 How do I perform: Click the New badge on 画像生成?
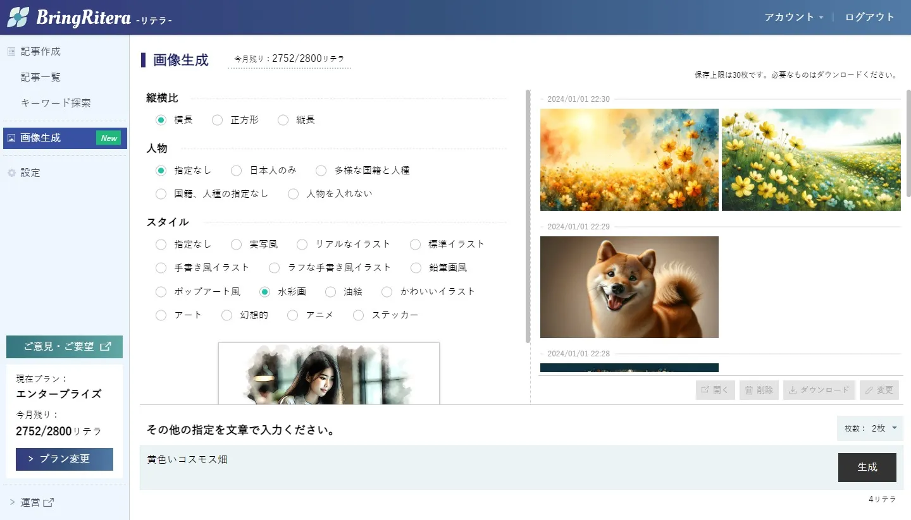coord(109,138)
